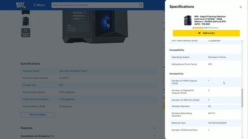Open the Menu hamburger button
Screen dimensions: 248x139
(39, 5)
